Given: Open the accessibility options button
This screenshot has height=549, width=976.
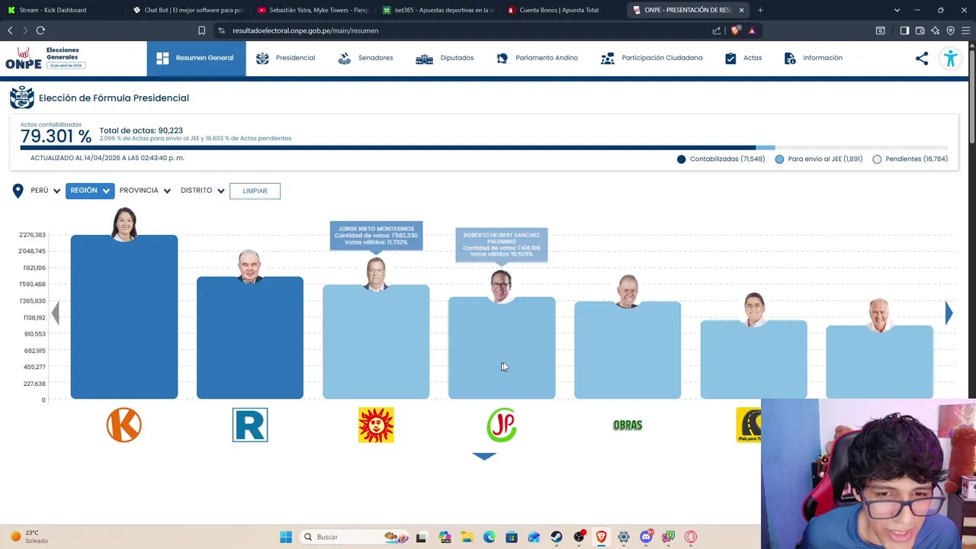Looking at the screenshot, I should coord(950,58).
